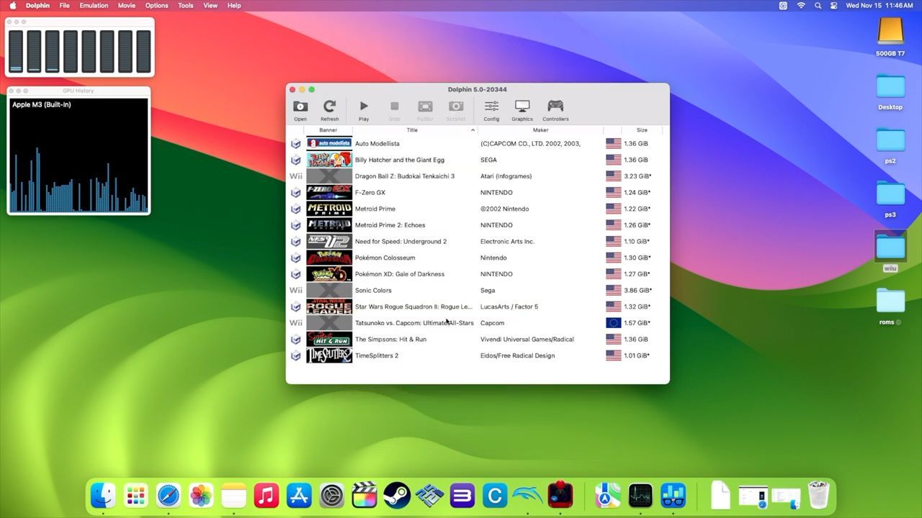Click the Banner column header
Image resolution: width=922 pixels, height=518 pixels.
point(328,130)
